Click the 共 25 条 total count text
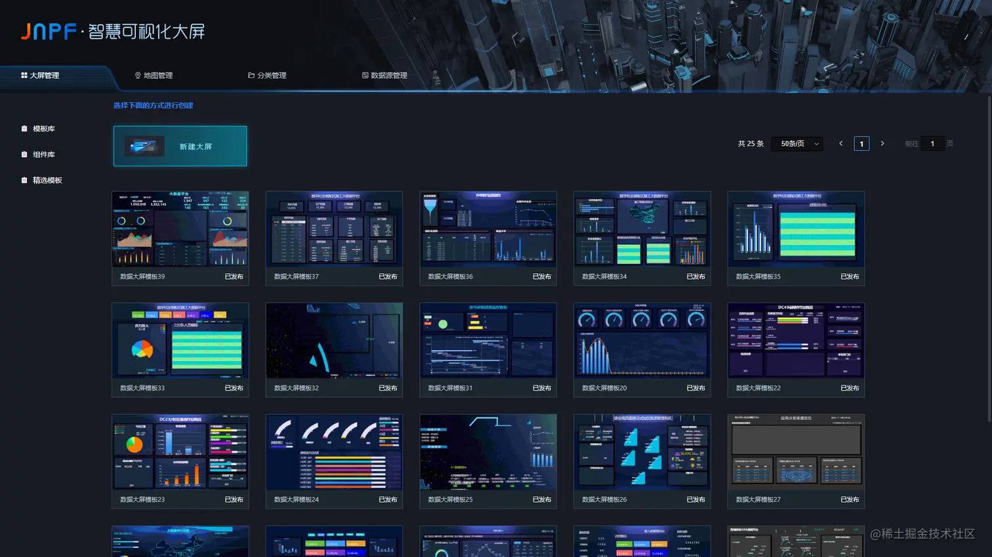This screenshot has width=992, height=557. 751,144
